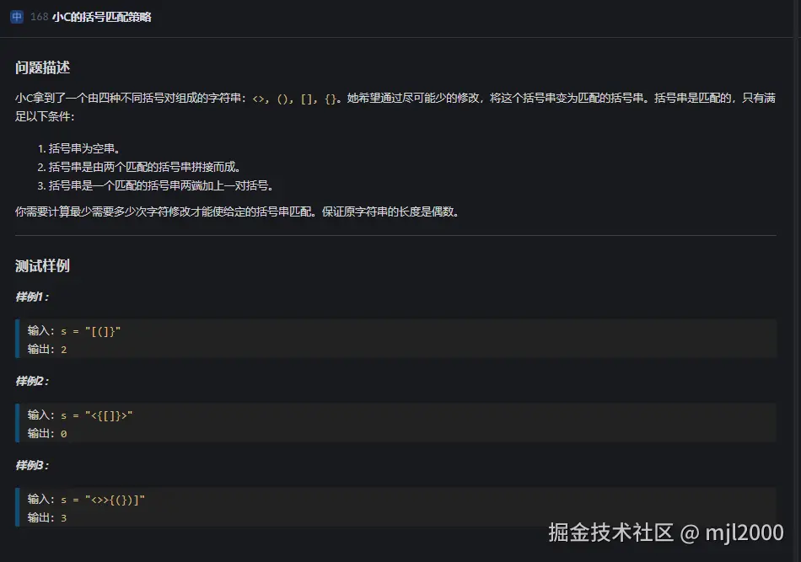Click the 问题描述 section heading
The width and height of the screenshot is (801, 562).
point(48,68)
